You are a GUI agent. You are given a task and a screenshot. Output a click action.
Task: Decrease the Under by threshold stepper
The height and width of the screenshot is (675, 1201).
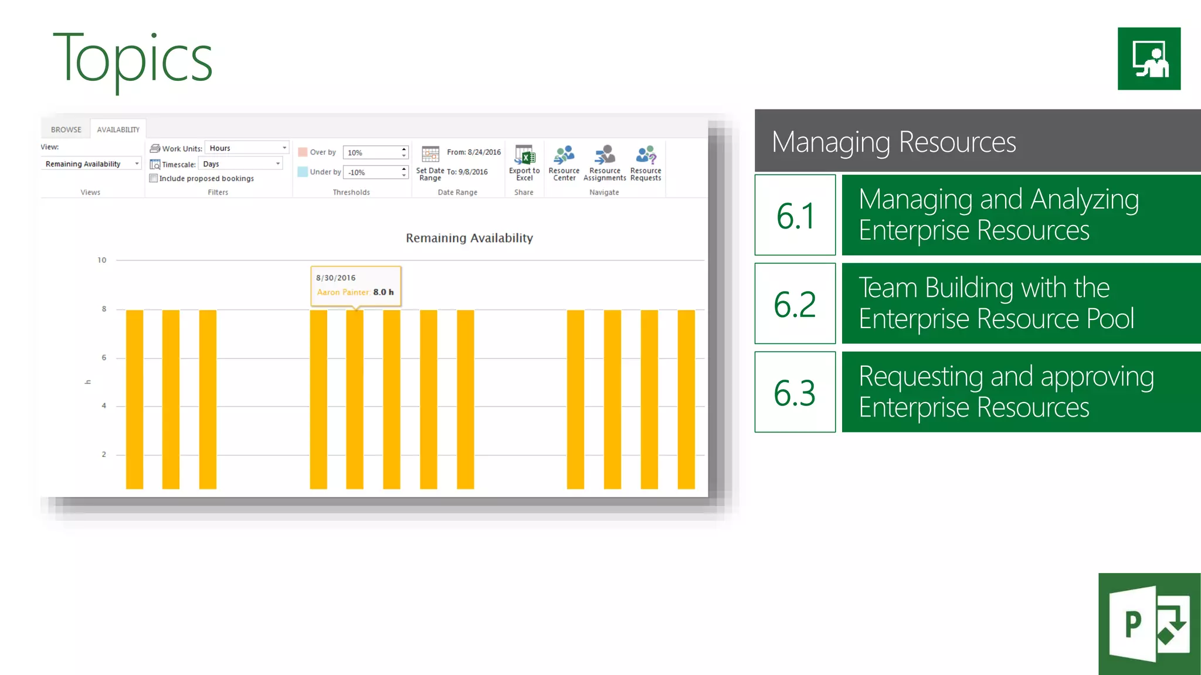tap(404, 175)
